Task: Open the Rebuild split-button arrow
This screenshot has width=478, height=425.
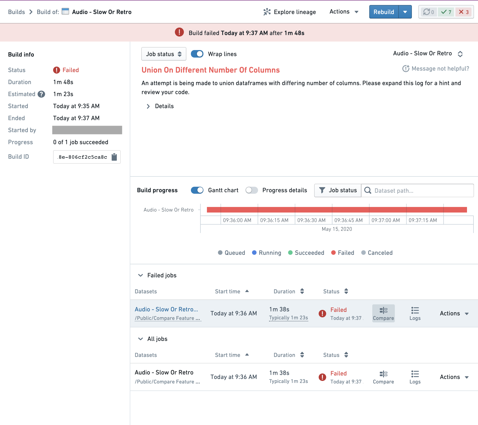Action: click(x=405, y=12)
